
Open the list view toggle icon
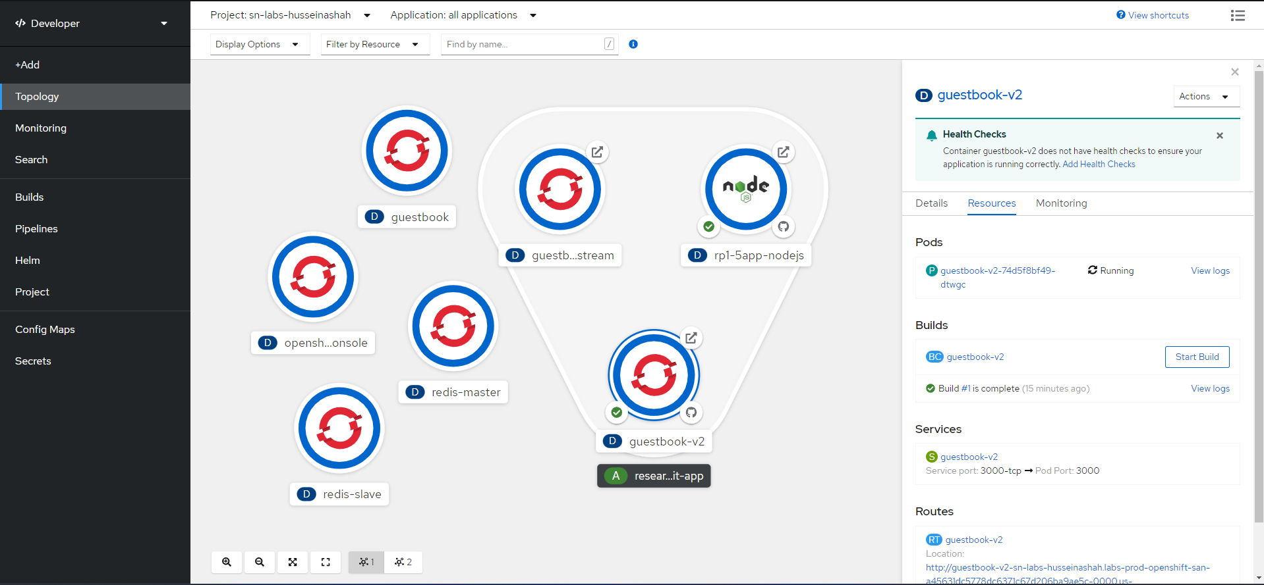[x=1238, y=15]
